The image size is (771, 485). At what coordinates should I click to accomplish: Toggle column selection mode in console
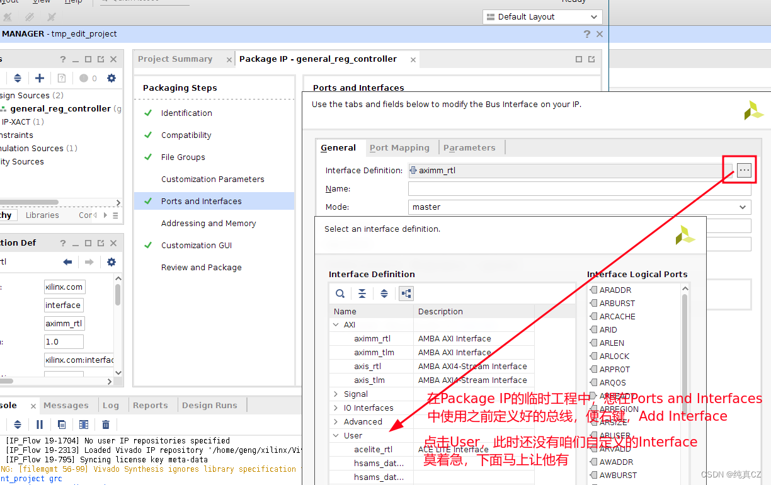(x=84, y=425)
